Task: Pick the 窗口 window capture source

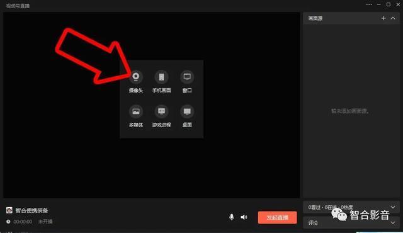Action: 187,77
